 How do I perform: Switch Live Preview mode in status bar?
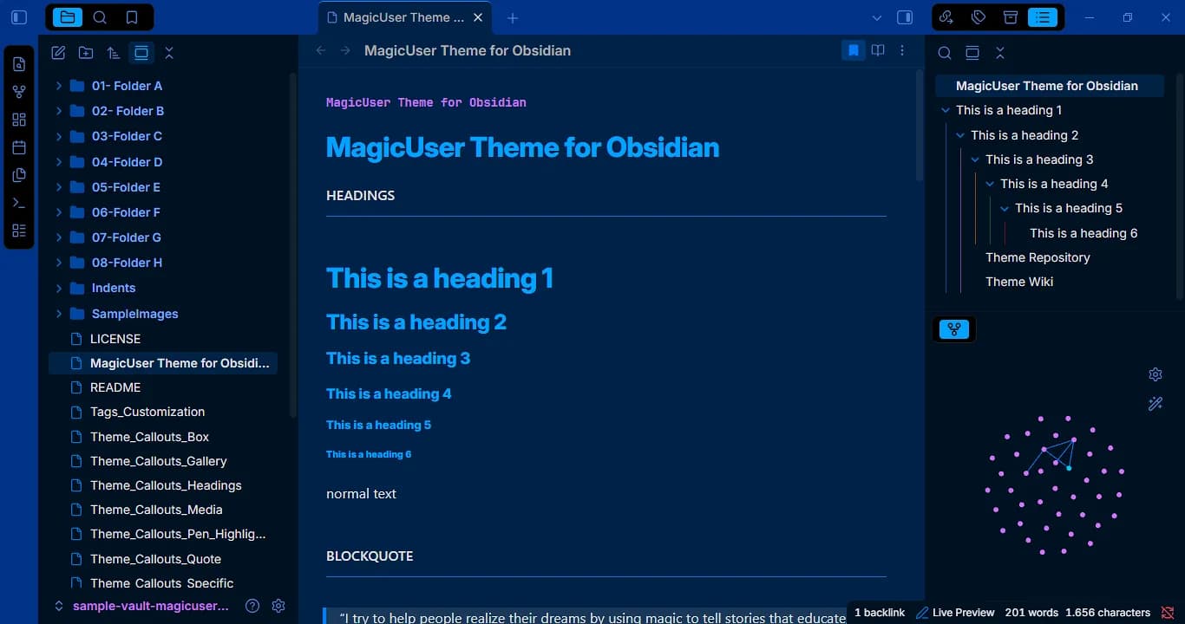pyautogui.click(x=954, y=613)
